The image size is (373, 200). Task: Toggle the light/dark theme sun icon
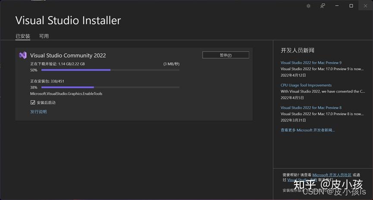pyautogui.click(x=308, y=6)
